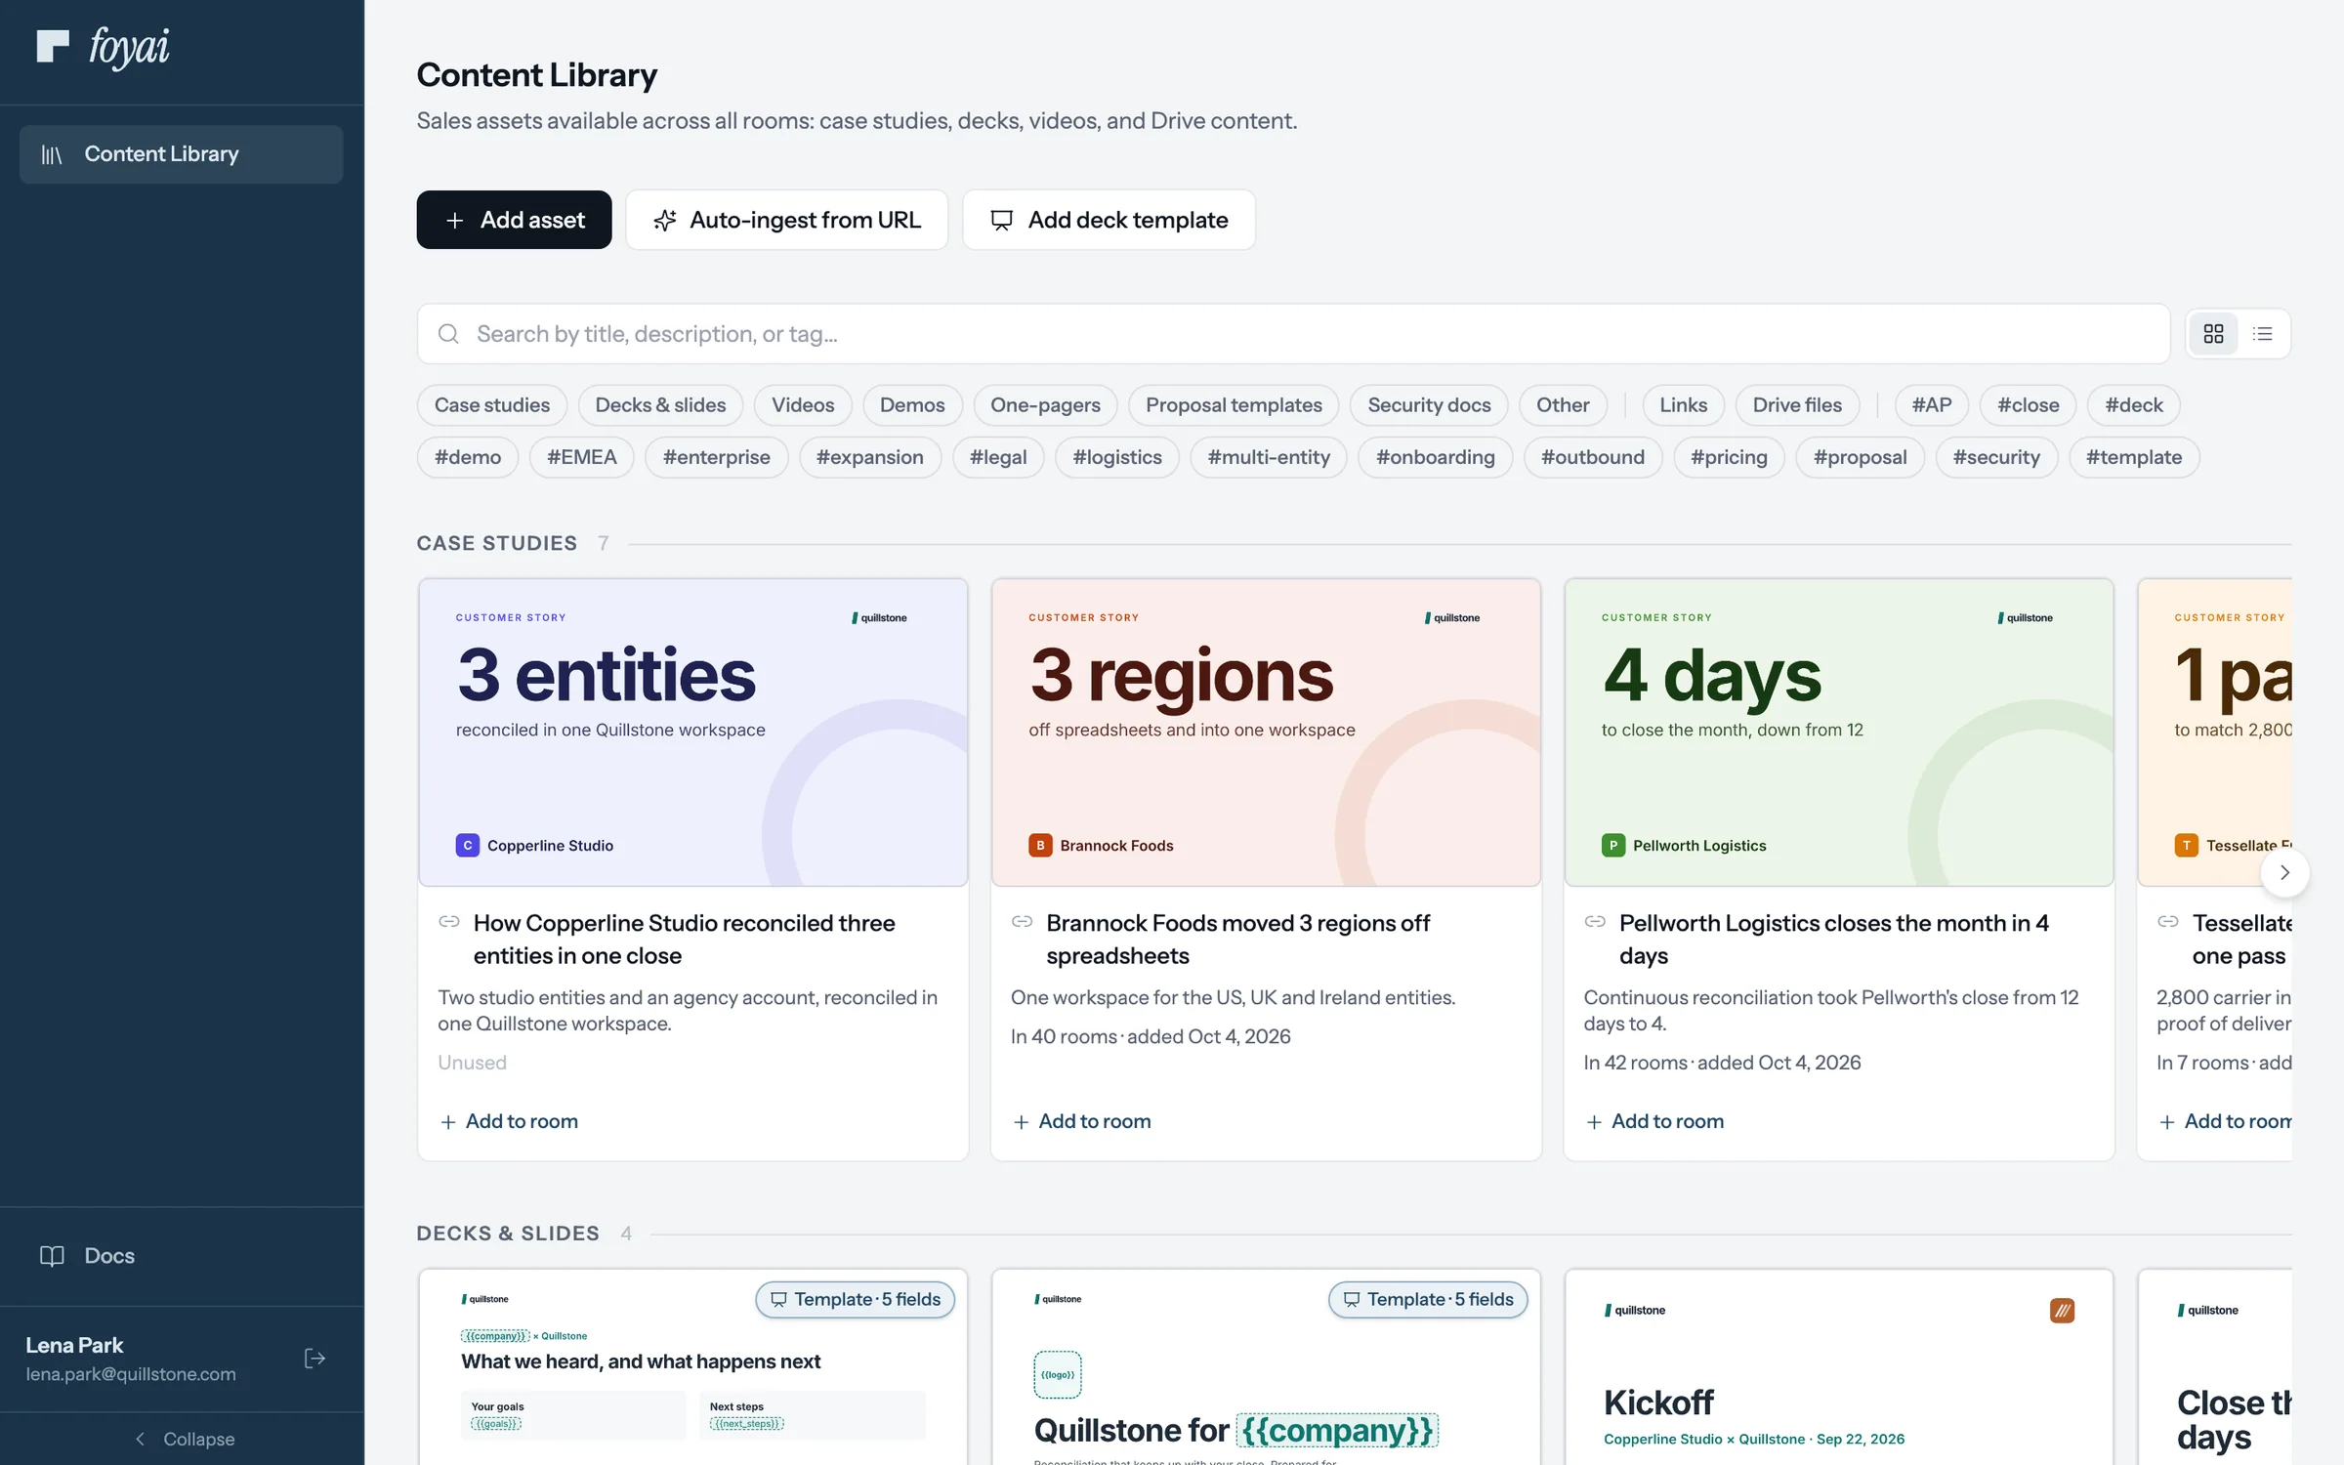Add Copperline Studio case study to room

(509, 1121)
